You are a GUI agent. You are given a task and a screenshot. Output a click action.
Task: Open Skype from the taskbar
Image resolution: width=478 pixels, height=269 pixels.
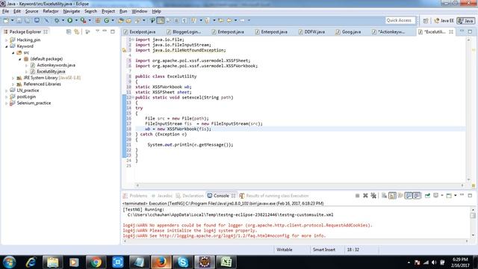click(183, 262)
